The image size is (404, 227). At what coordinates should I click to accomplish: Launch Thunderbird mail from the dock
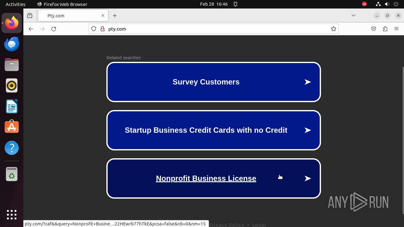[12, 44]
